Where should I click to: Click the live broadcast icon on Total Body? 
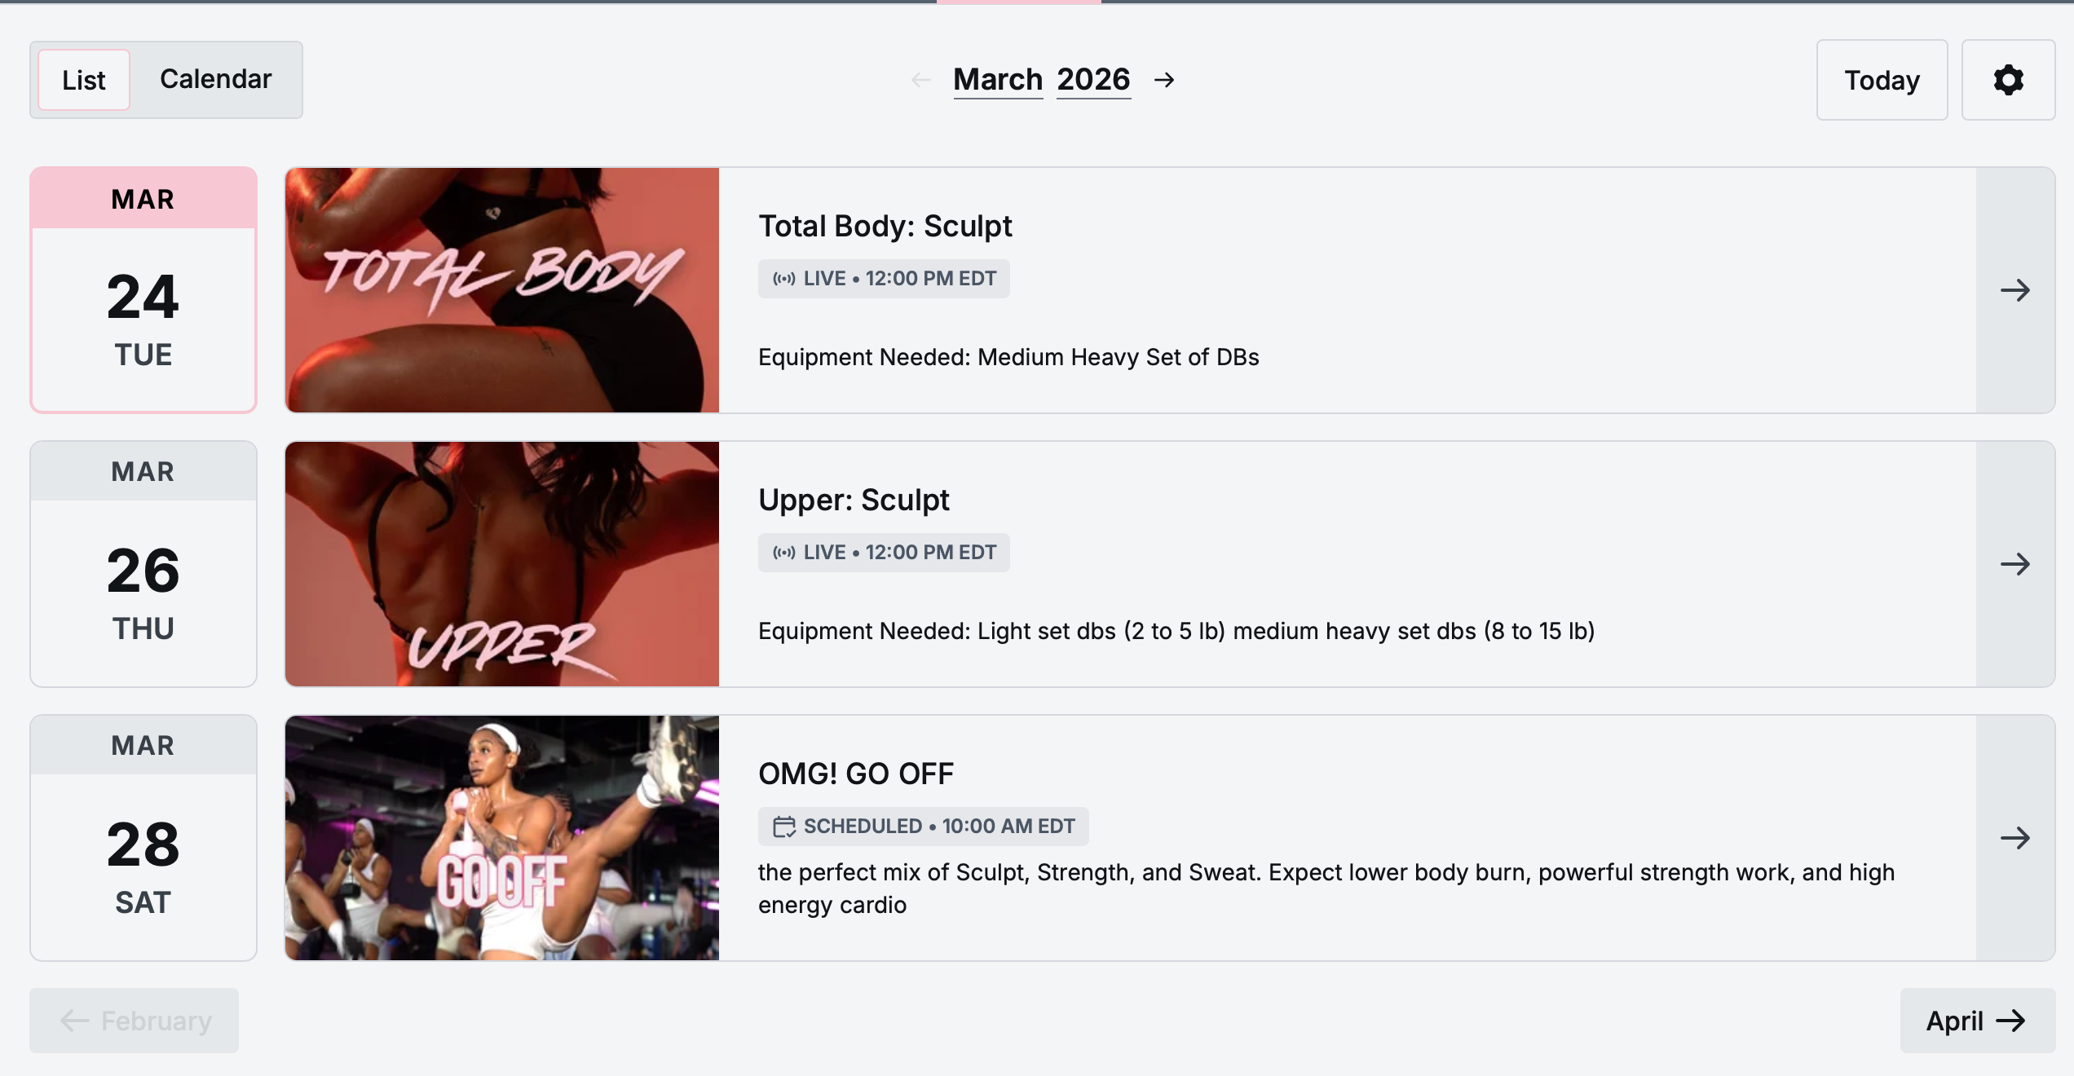(784, 279)
